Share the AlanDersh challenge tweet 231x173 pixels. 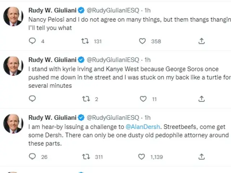tap(202, 156)
